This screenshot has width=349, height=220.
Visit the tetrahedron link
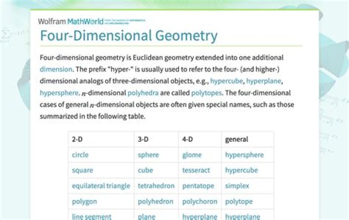click(156, 186)
